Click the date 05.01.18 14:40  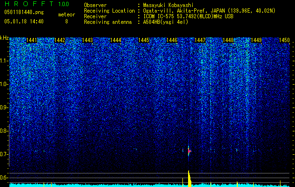24,22
